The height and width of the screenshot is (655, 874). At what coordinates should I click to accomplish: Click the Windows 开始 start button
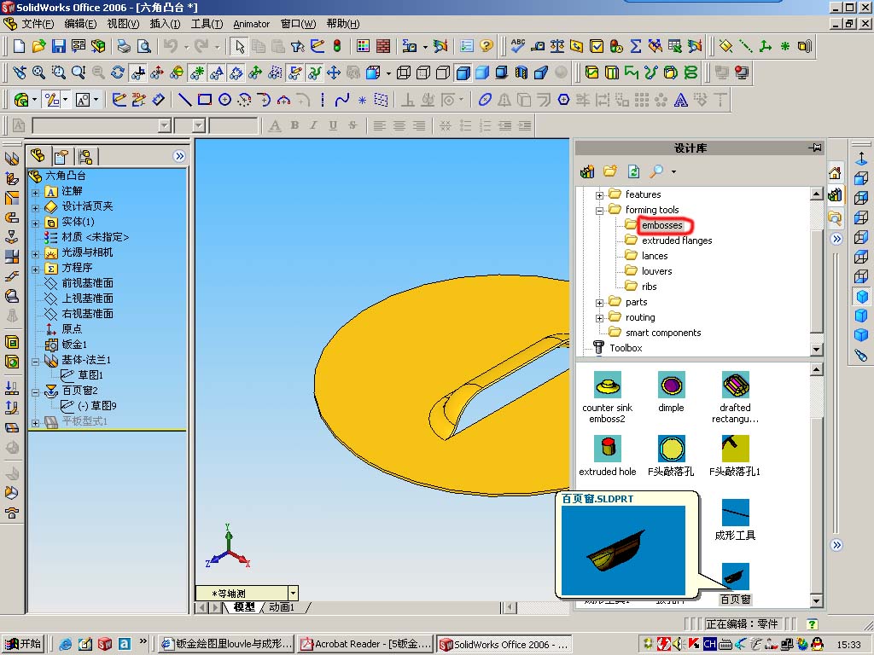coord(23,644)
